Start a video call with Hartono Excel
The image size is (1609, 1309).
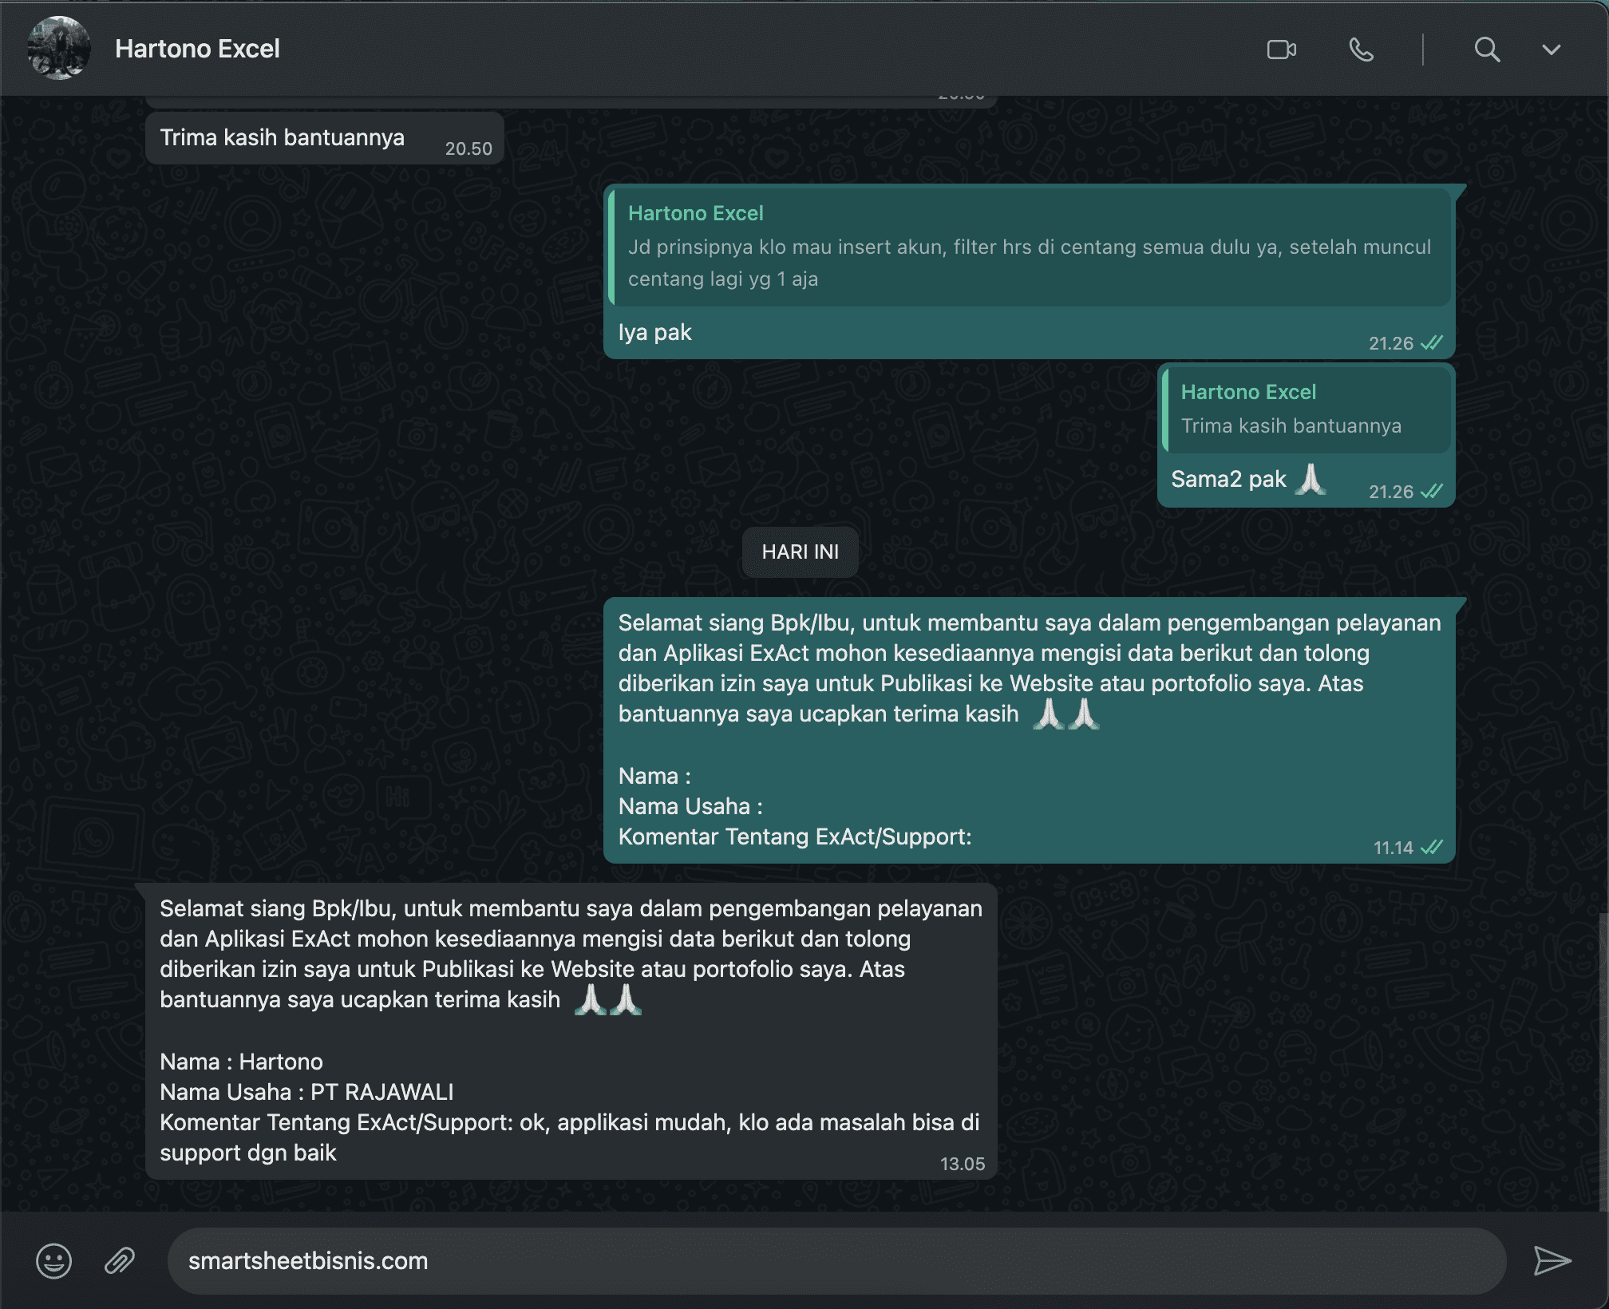[1281, 49]
